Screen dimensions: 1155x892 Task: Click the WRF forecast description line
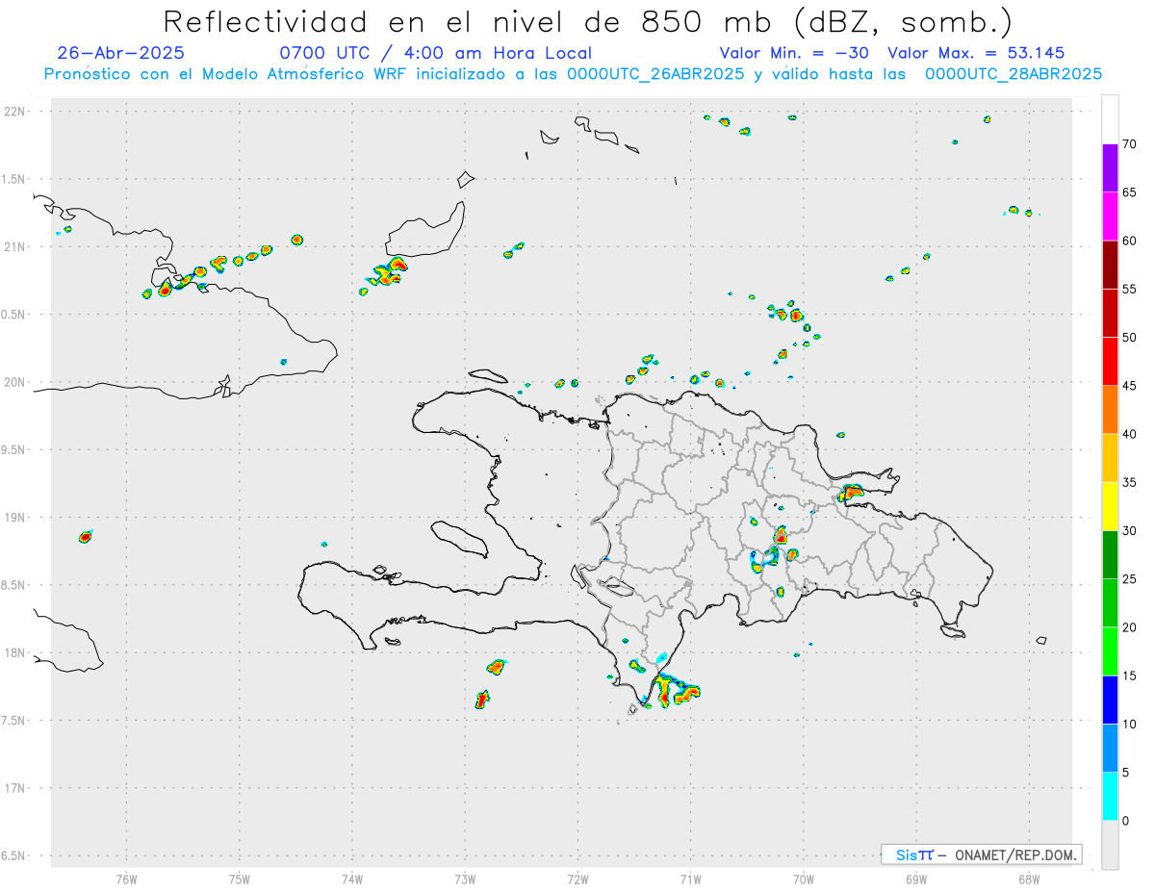(573, 74)
